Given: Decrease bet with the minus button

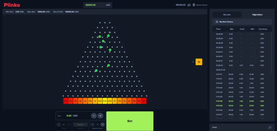Looking at the screenshot, I should (x=94, y=116).
